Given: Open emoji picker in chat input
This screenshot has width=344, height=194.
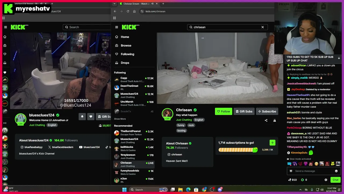Looking at the screenshot, I should tap(336, 171).
